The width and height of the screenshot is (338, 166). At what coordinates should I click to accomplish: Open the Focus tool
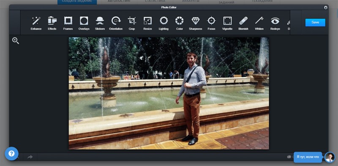coord(211,23)
